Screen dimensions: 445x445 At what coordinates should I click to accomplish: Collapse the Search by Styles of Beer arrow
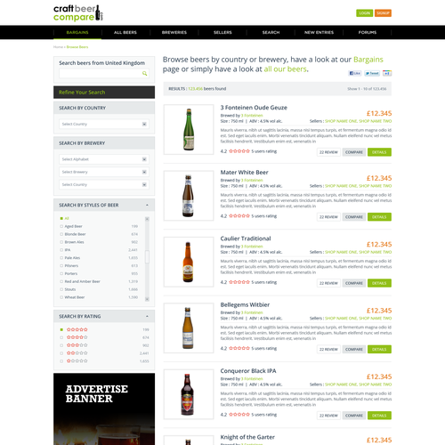pos(147,205)
